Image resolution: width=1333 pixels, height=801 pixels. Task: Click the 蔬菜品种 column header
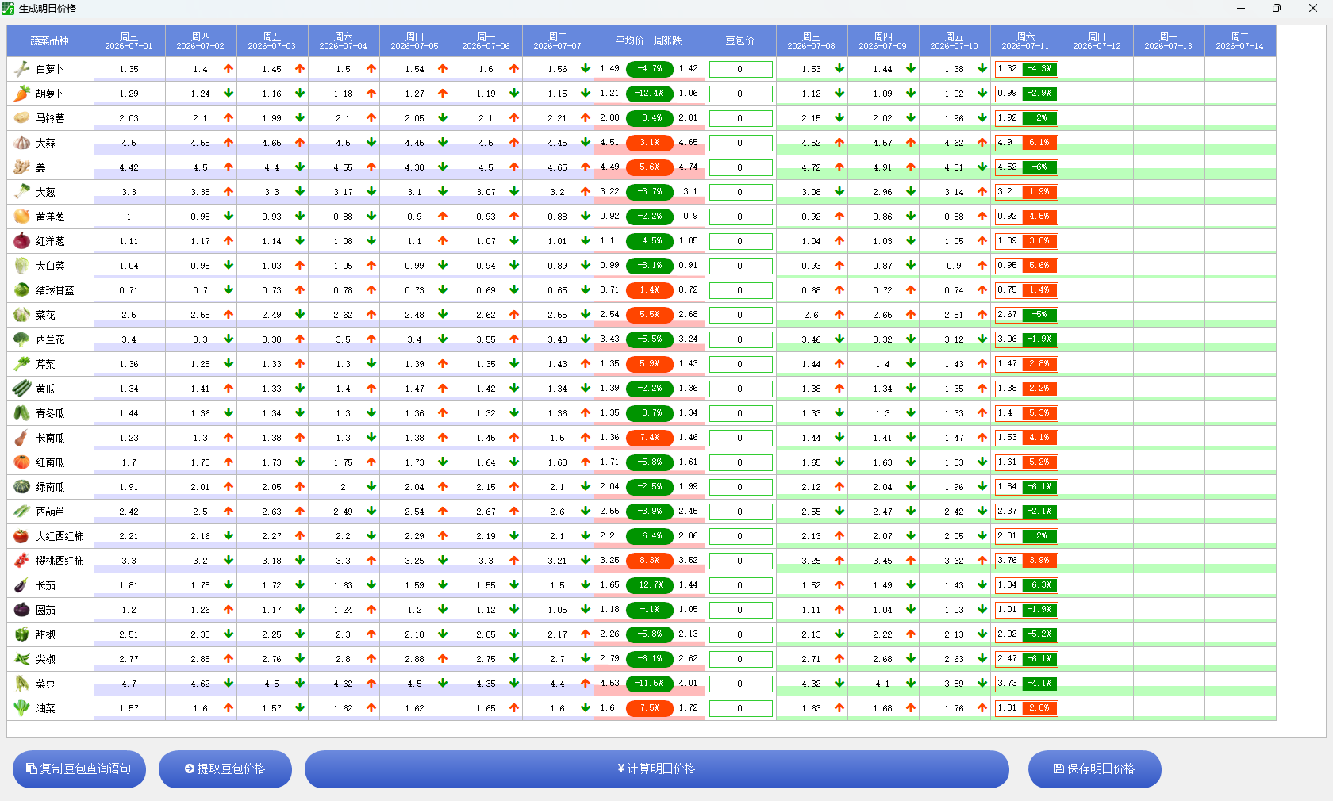pyautogui.click(x=50, y=41)
